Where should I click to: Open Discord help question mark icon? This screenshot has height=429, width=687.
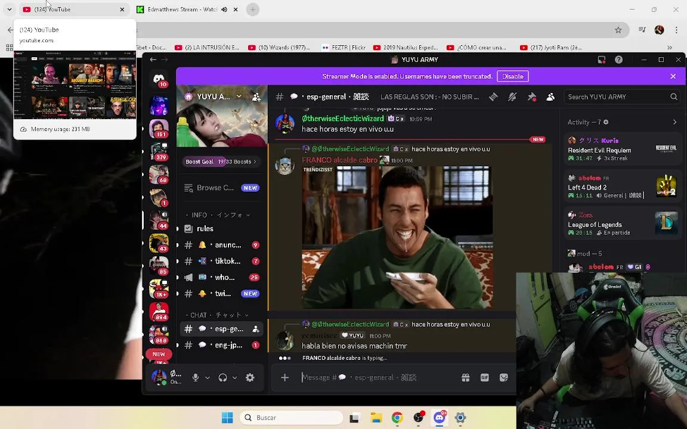pos(618,60)
